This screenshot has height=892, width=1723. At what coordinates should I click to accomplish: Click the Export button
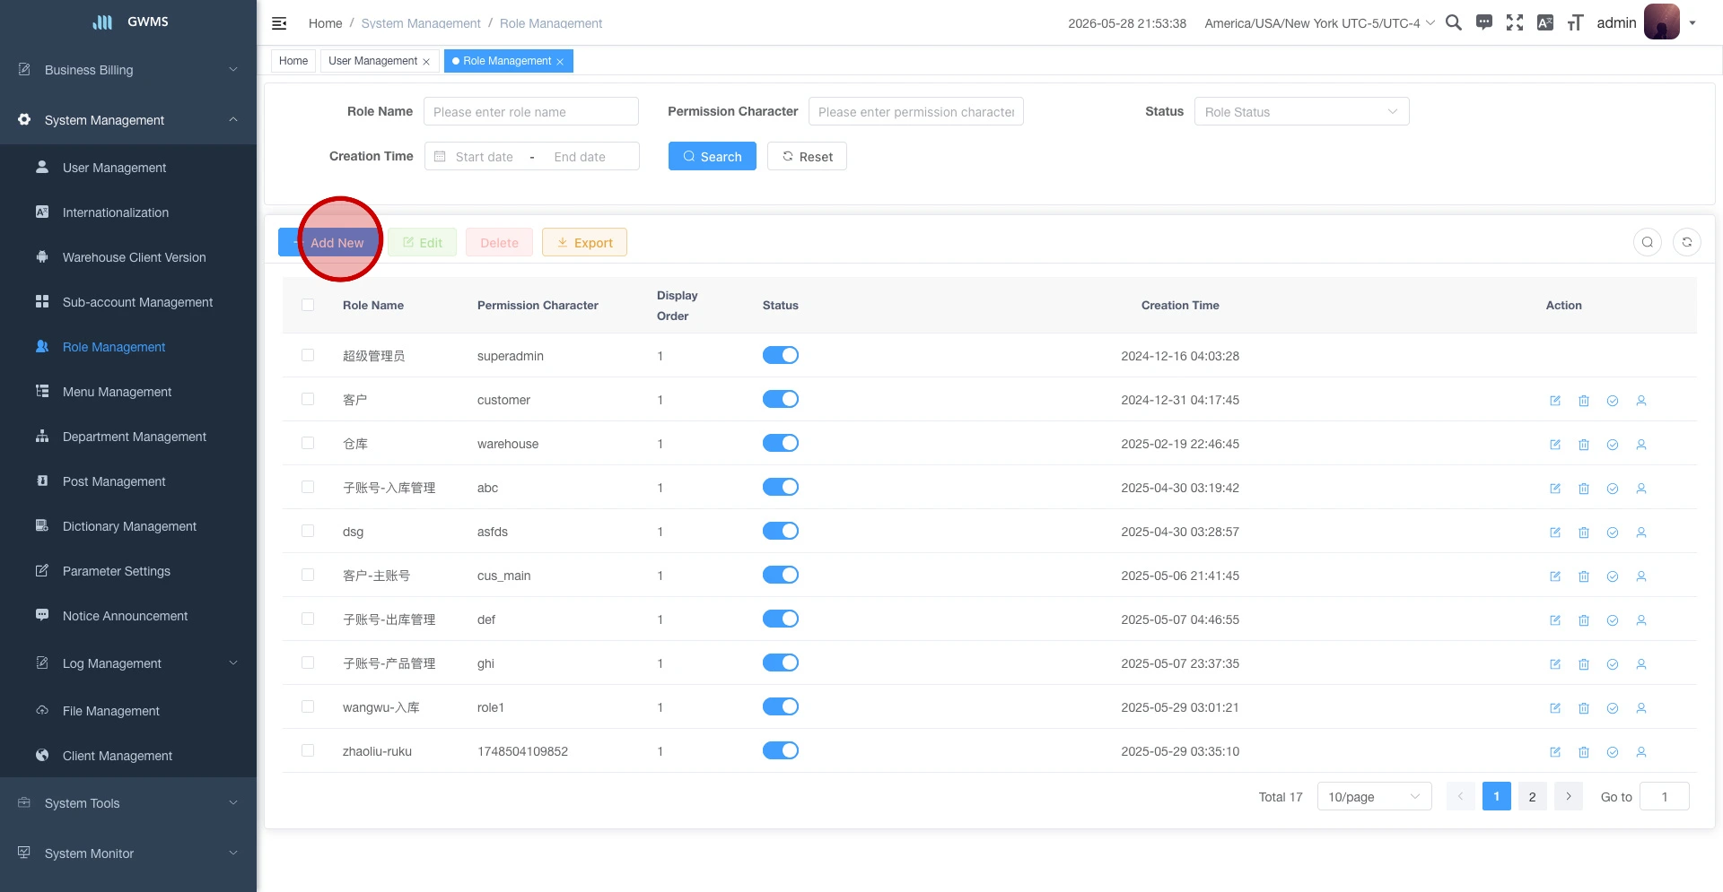584,242
